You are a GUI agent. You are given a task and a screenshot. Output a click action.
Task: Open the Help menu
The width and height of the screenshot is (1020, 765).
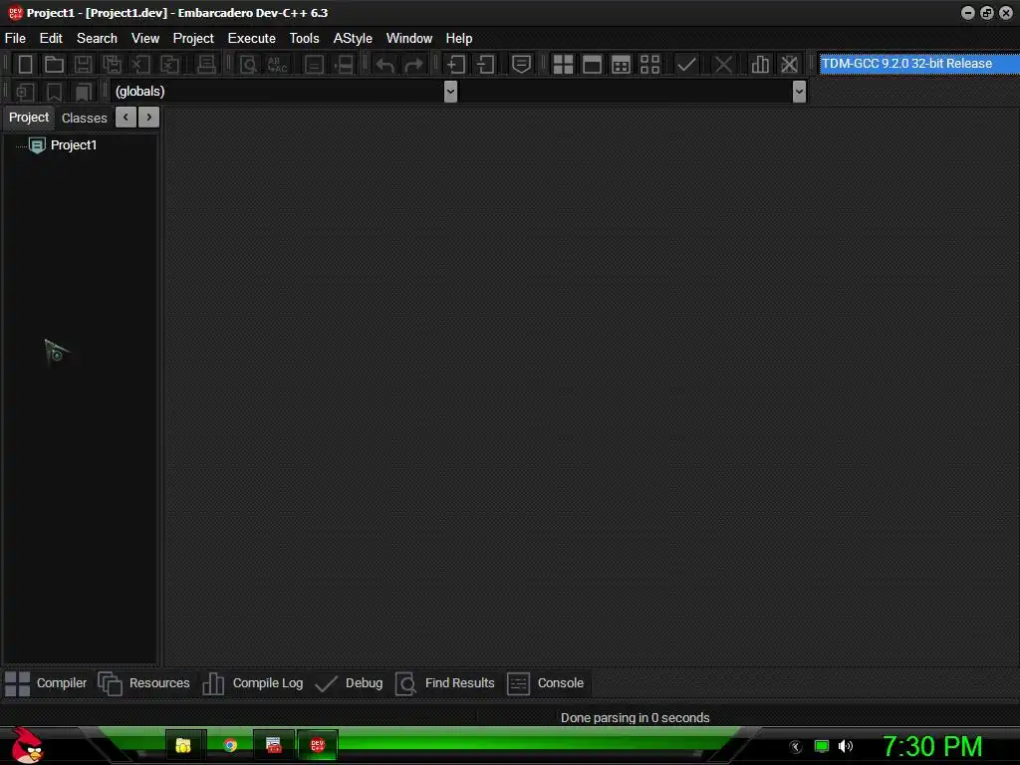tap(458, 39)
